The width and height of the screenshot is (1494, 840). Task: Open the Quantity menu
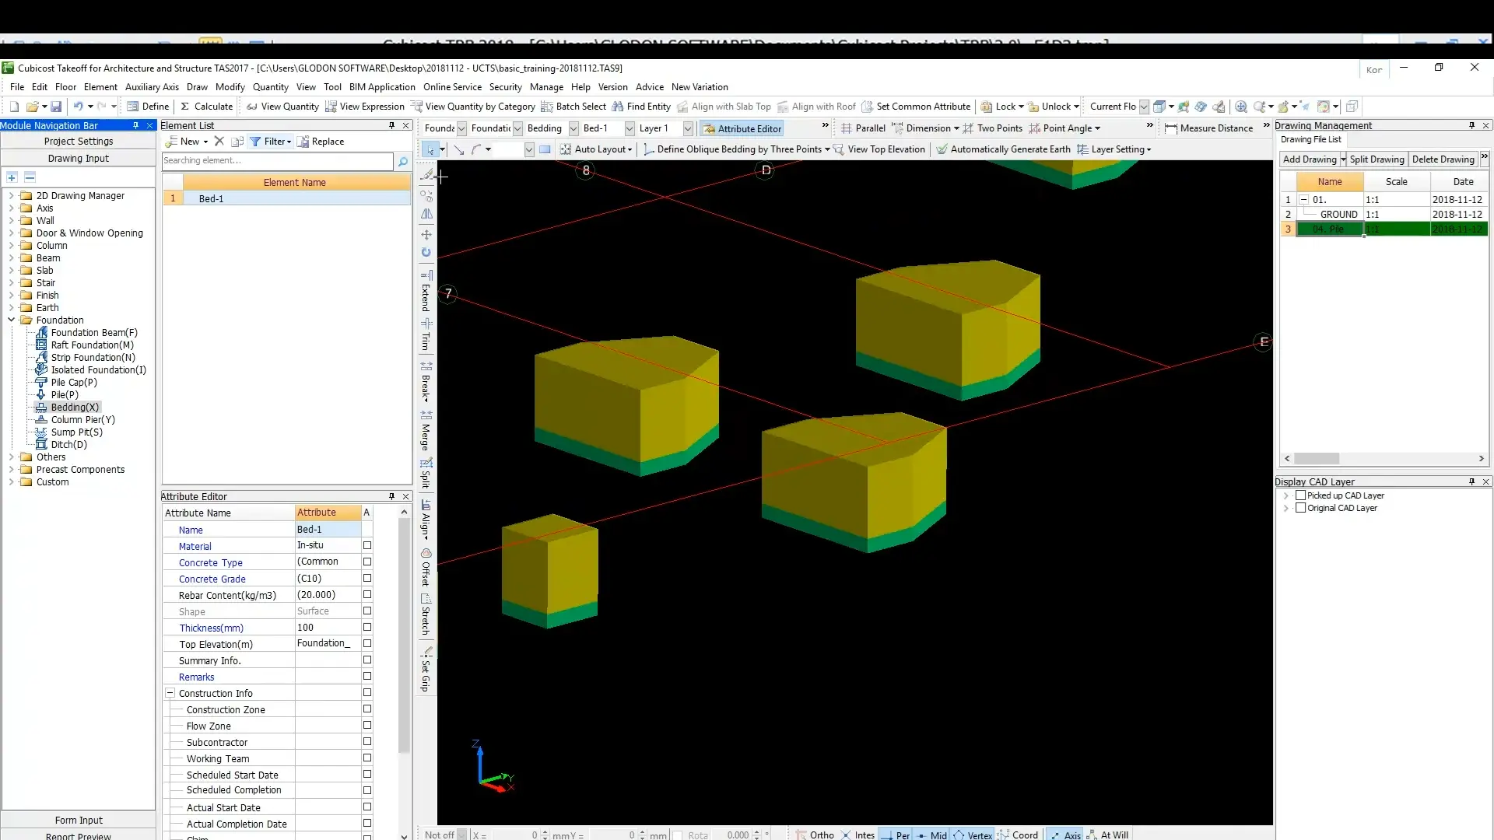pos(270,87)
